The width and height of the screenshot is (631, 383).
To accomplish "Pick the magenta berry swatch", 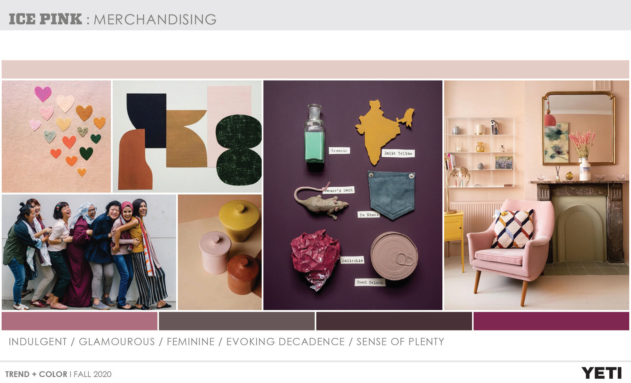I will (551, 321).
